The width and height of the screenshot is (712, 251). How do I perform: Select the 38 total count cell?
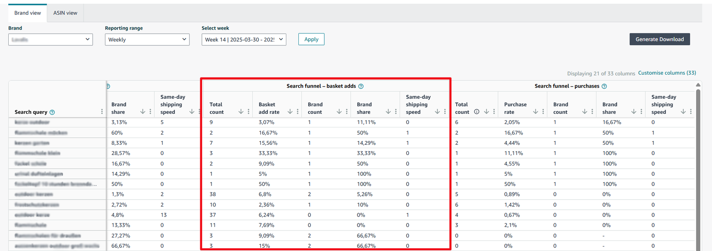[x=212, y=194]
